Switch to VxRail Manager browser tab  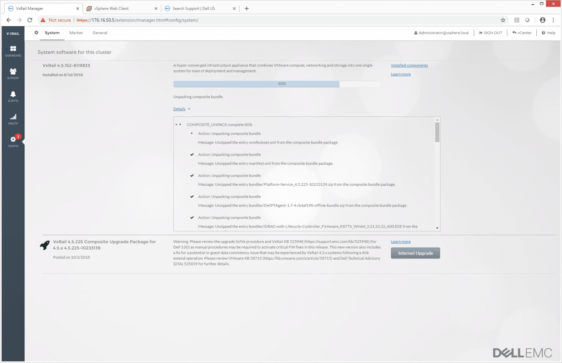coord(42,8)
